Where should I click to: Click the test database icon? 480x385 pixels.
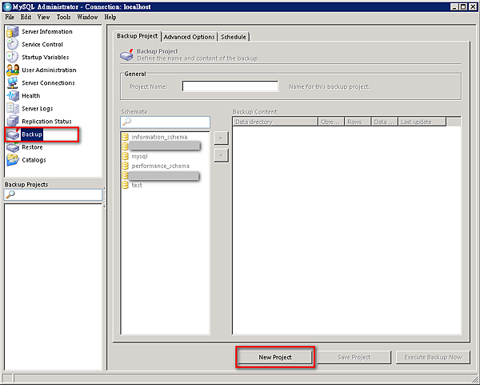[x=125, y=185]
